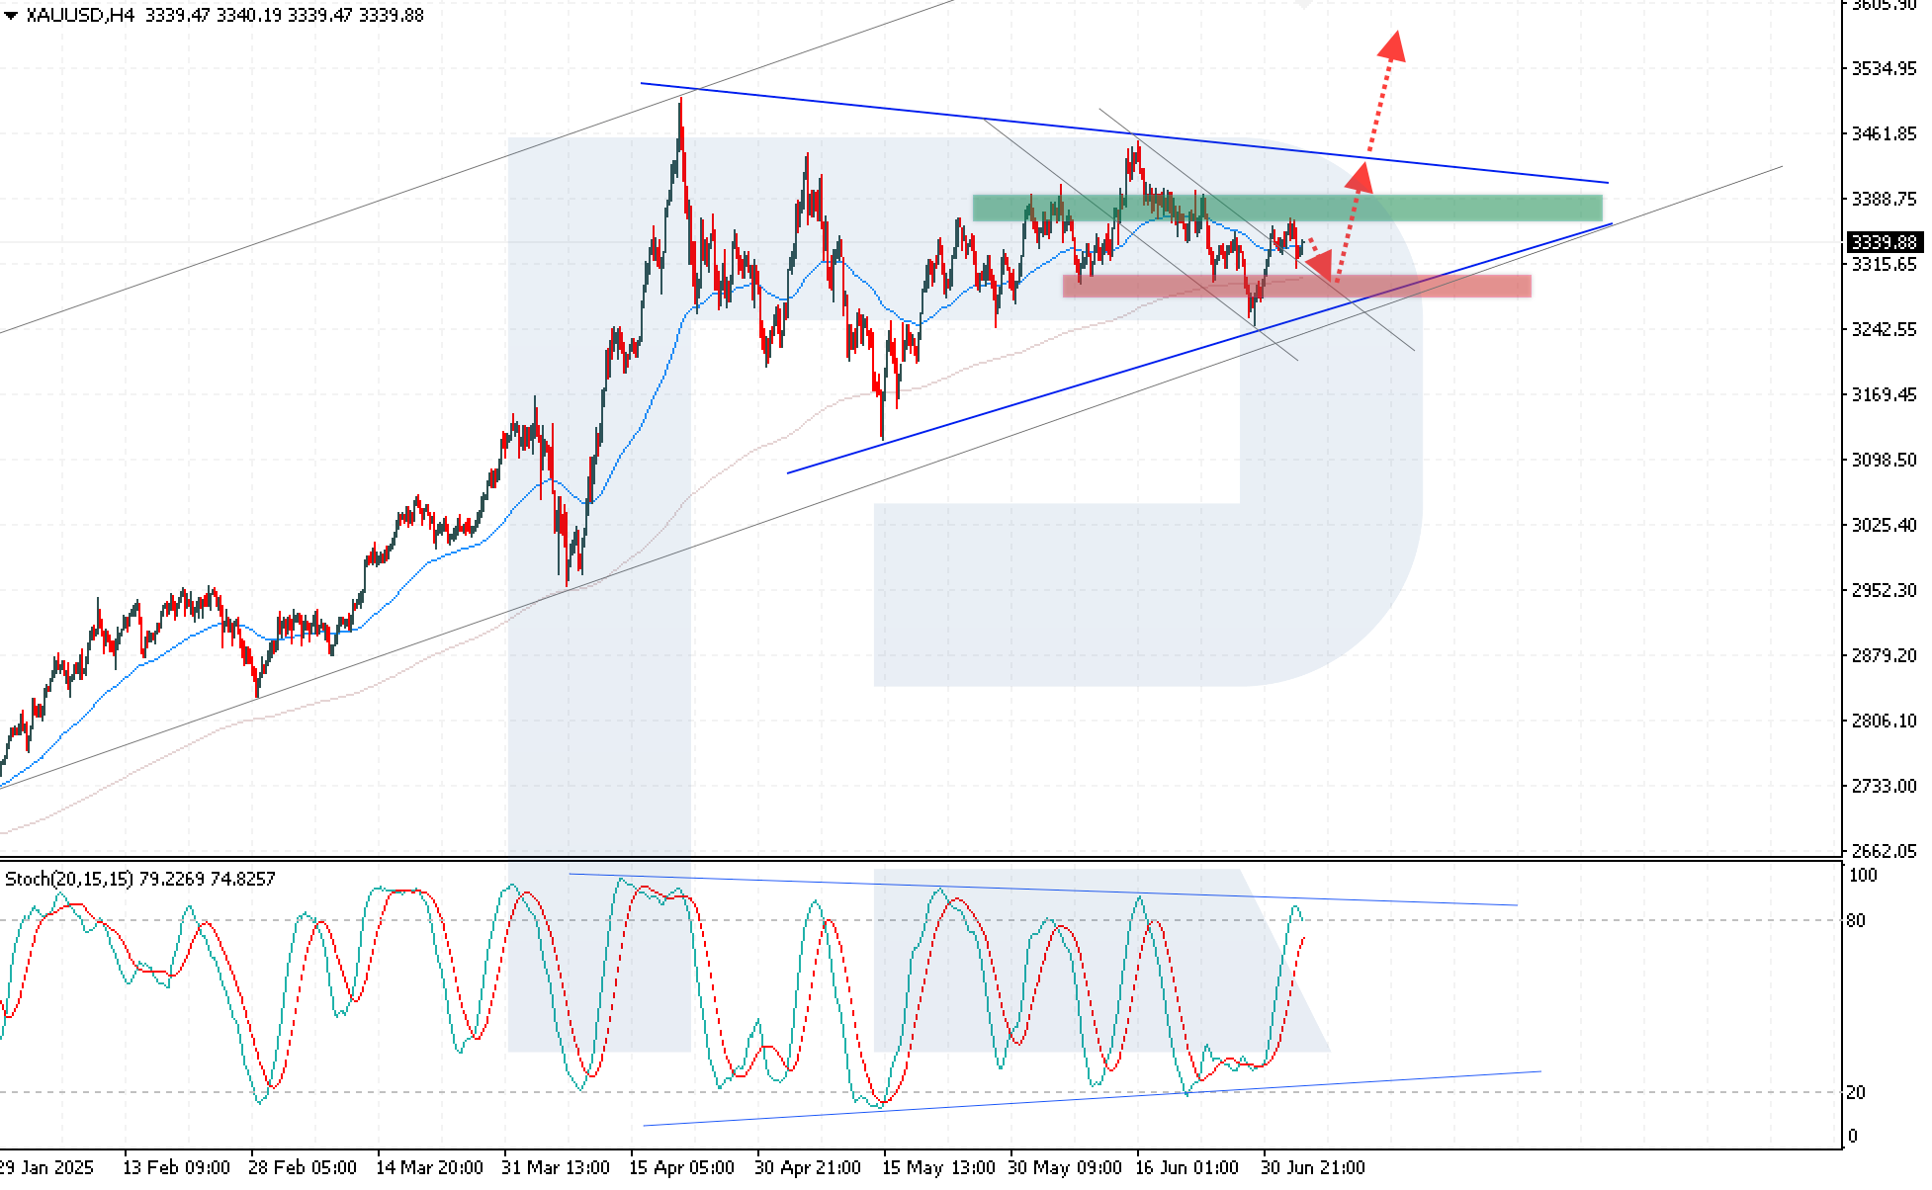Click the 30 Jun 21:00 date label

pos(1312,1167)
